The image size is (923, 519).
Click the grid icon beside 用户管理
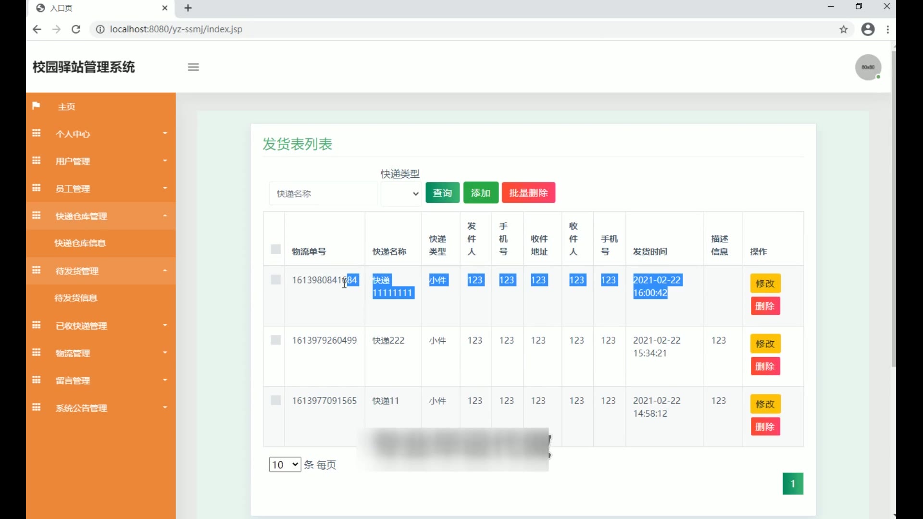coord(37,161)
